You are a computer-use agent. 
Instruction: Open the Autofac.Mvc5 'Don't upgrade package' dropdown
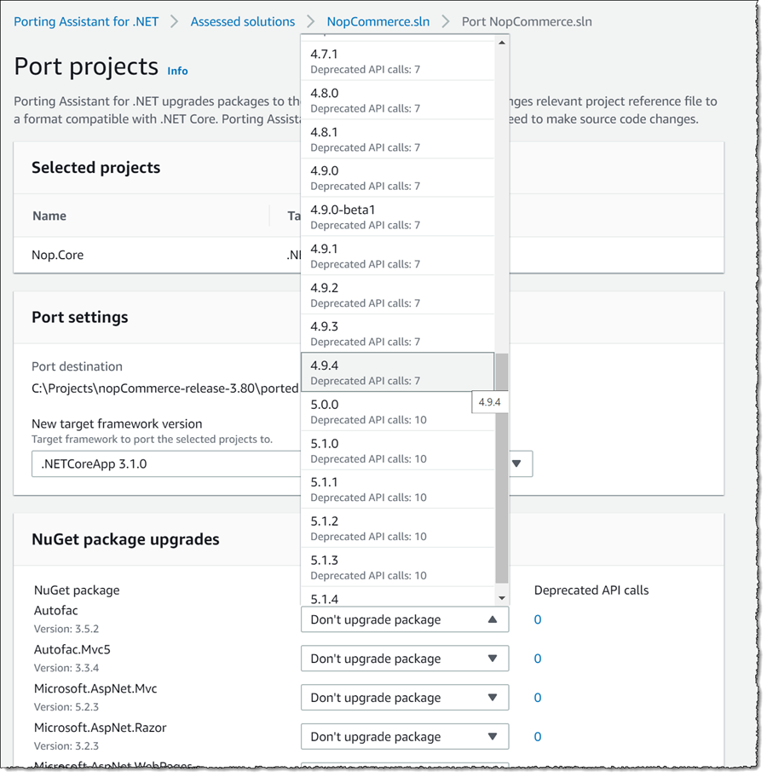point(404,658)
